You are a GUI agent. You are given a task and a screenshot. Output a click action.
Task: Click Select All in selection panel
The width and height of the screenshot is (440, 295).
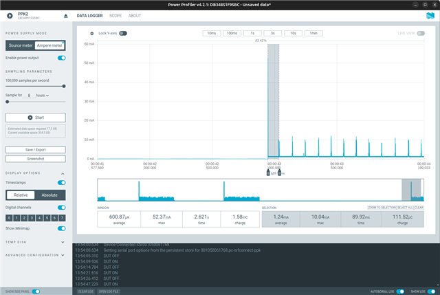(405, 208)
